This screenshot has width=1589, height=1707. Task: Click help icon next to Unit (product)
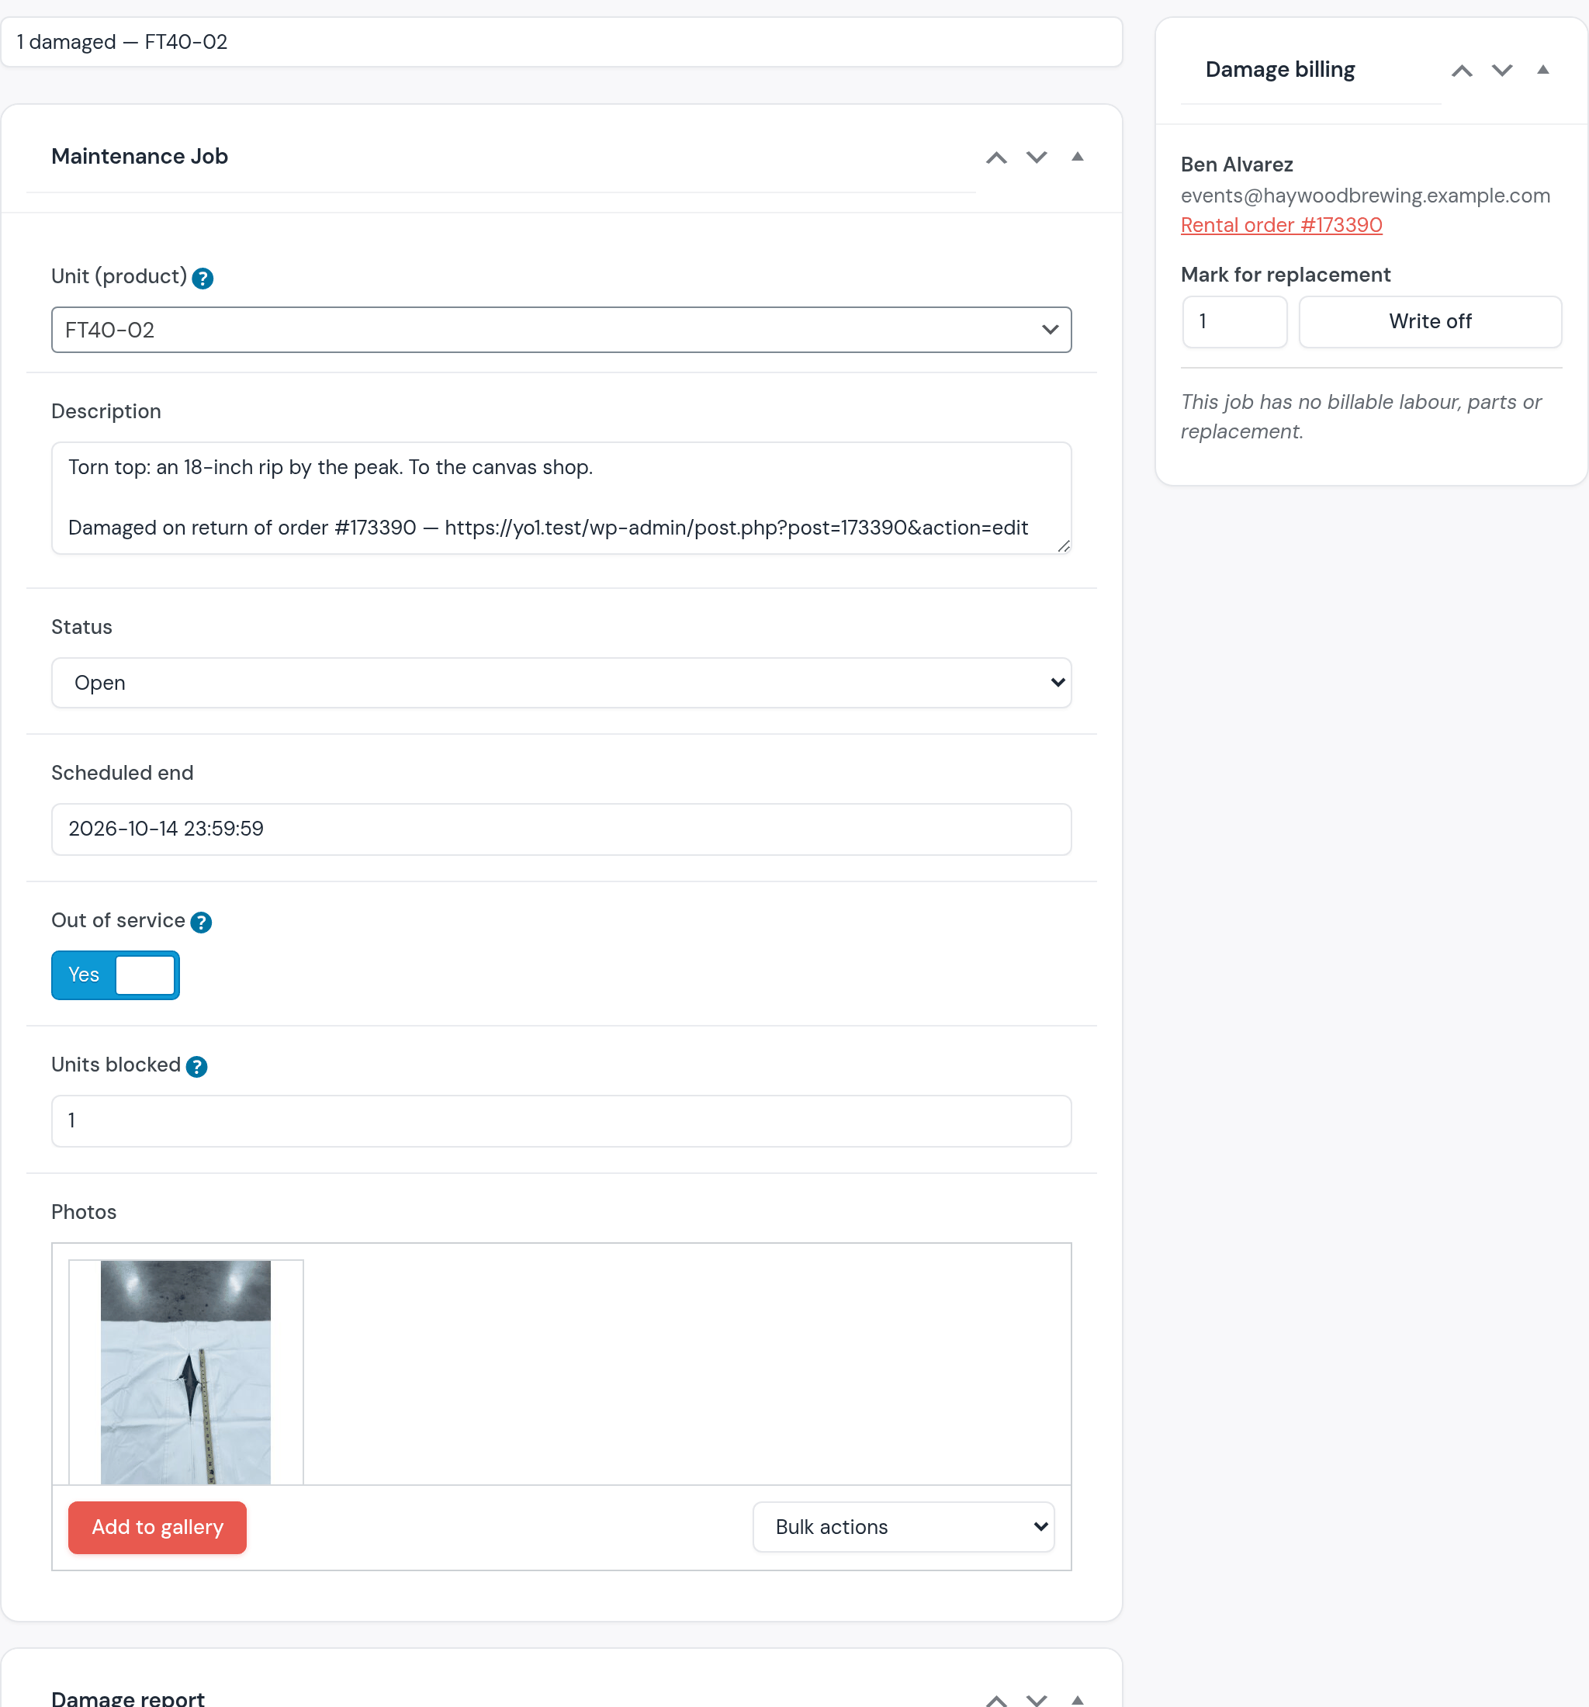[x=203, y=279]
